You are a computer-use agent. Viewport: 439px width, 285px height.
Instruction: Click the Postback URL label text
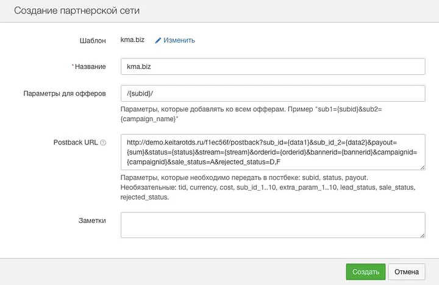(76, 142)
